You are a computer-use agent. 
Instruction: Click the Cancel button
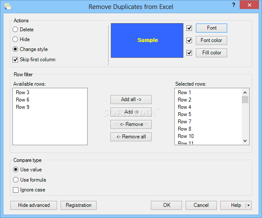click(201, 205)
